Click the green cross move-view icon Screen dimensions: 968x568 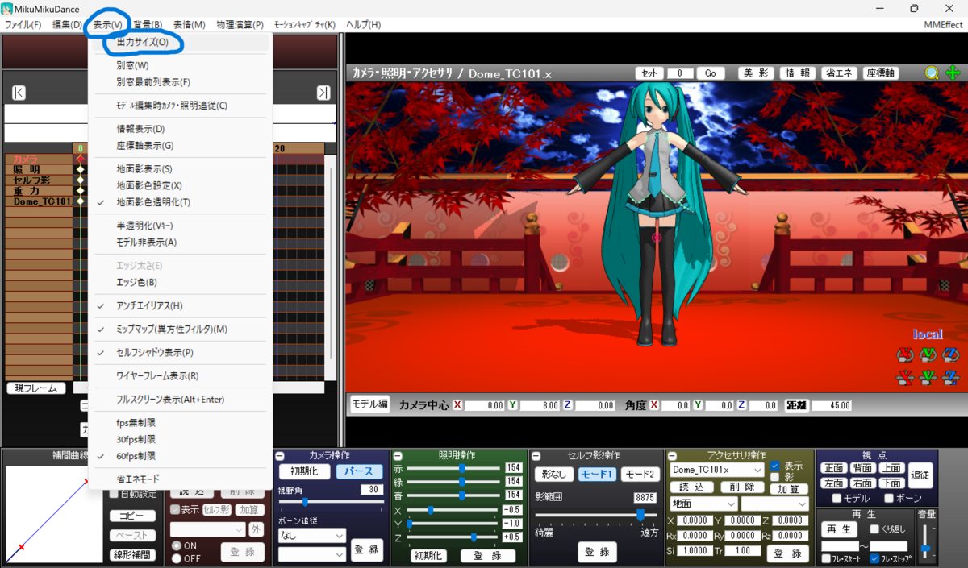[x=953, y=73]
